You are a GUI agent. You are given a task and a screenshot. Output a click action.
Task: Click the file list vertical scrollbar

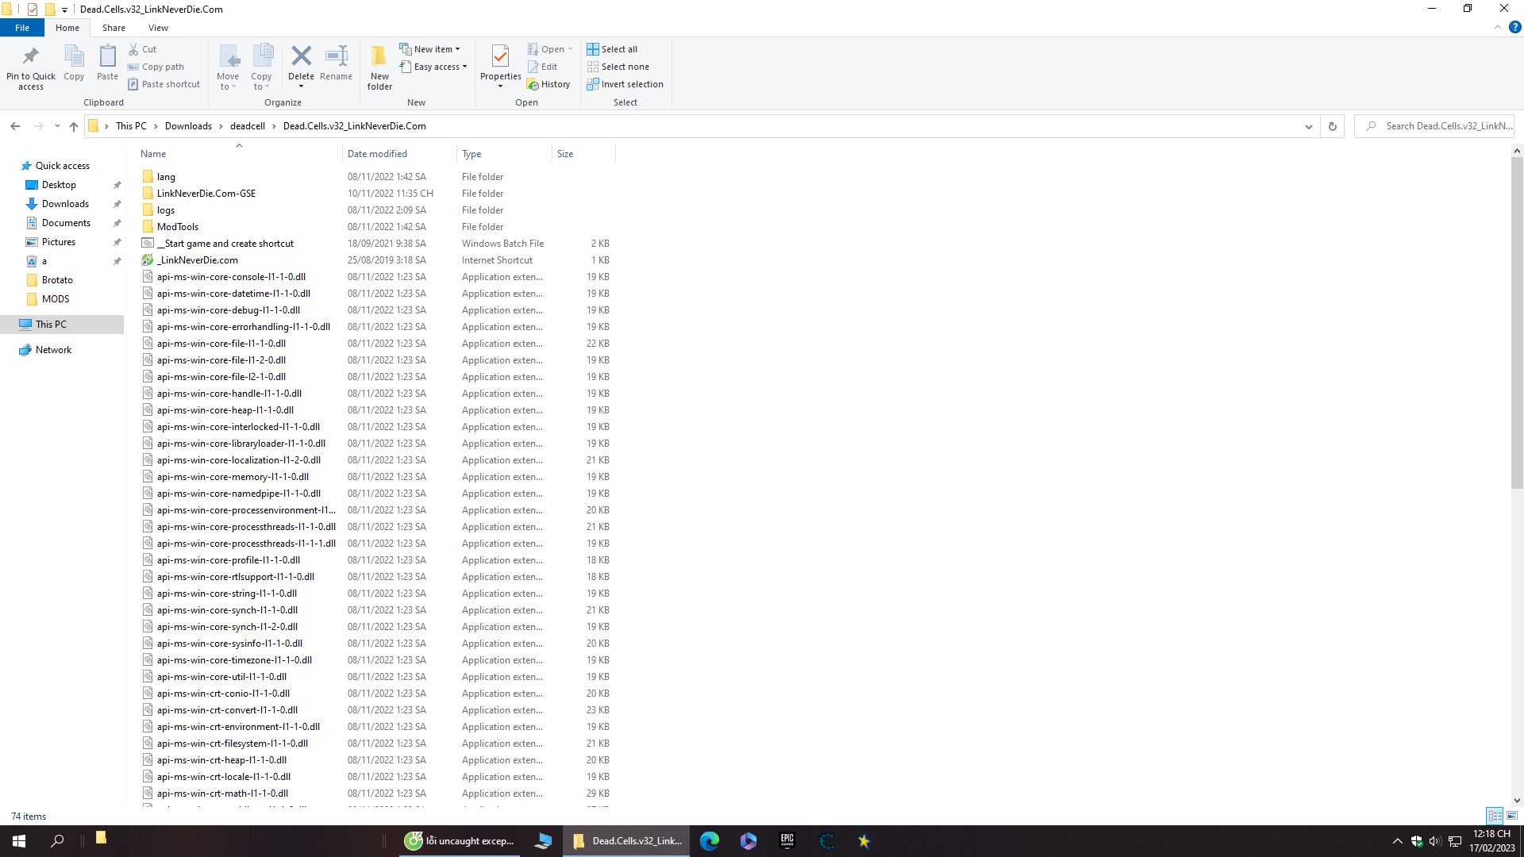click(x=1517, y=321)
